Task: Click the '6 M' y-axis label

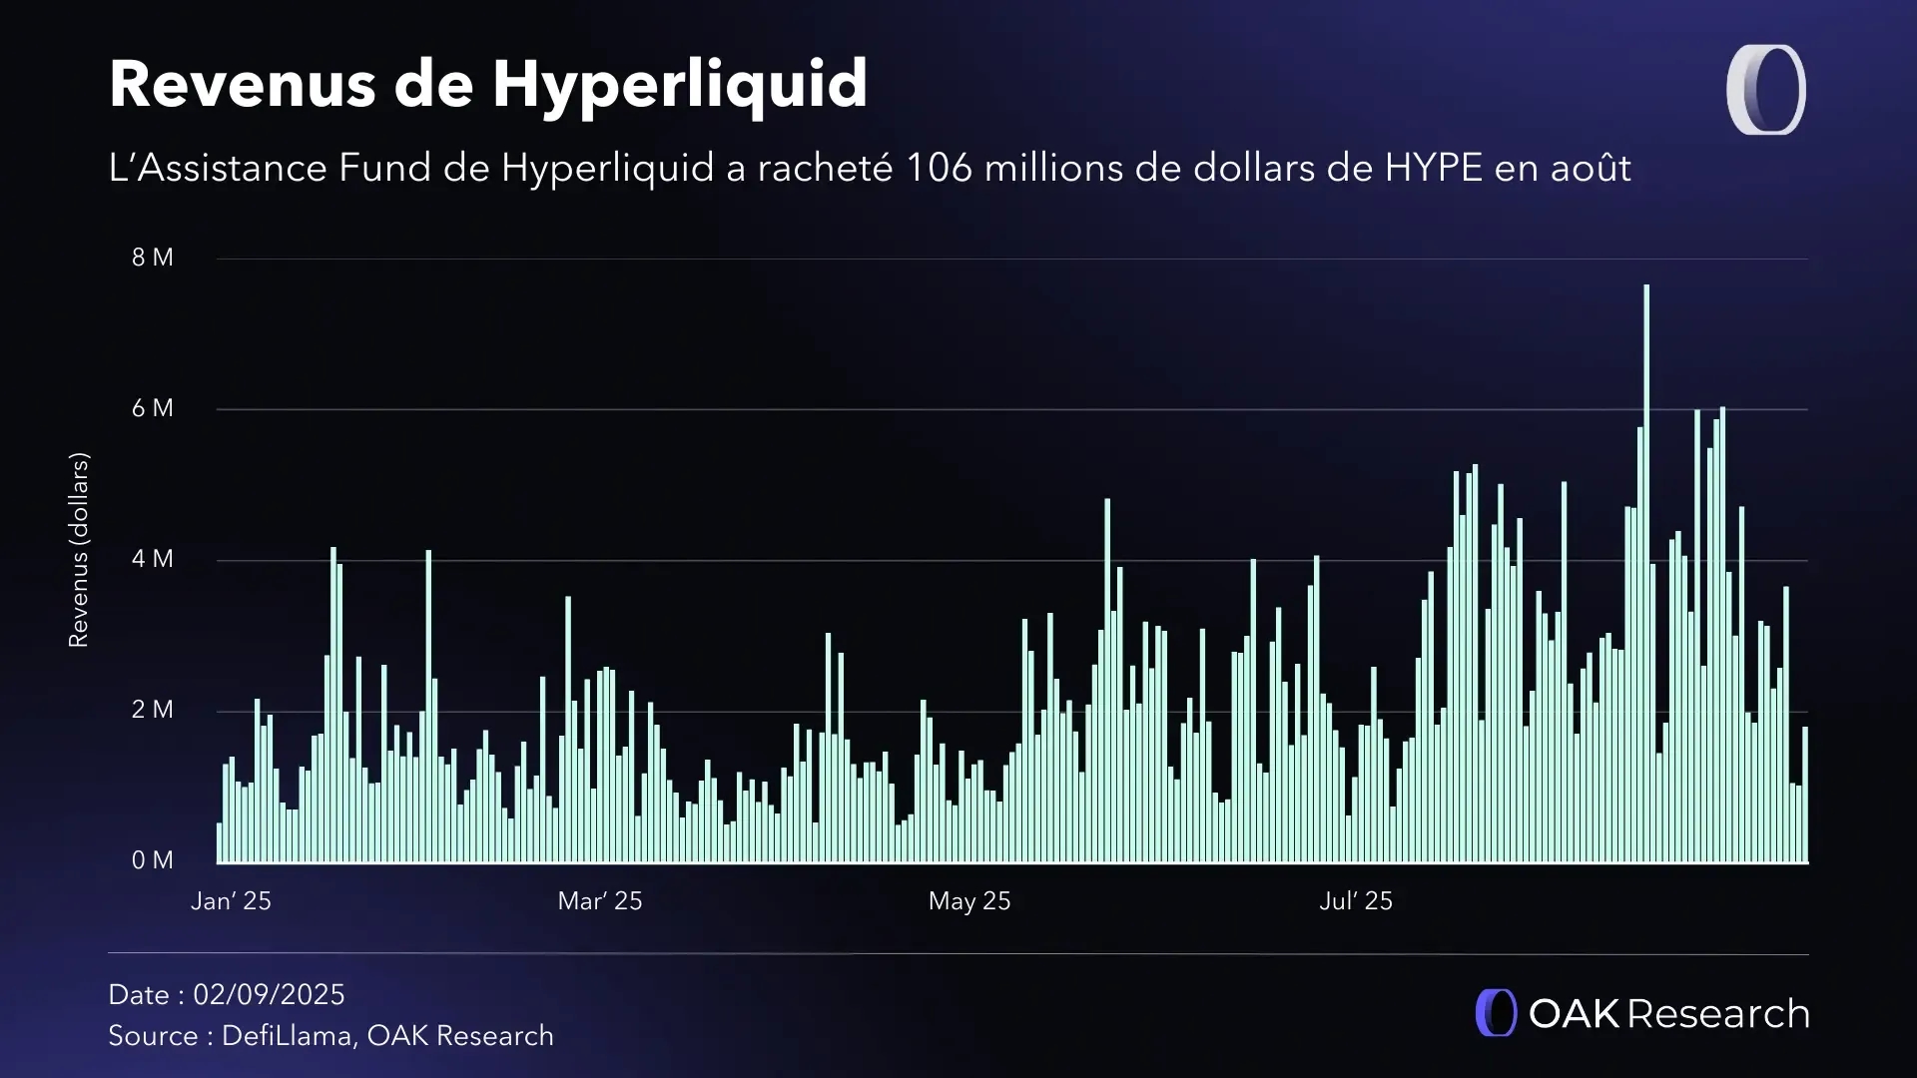Action: pos(153,408)
